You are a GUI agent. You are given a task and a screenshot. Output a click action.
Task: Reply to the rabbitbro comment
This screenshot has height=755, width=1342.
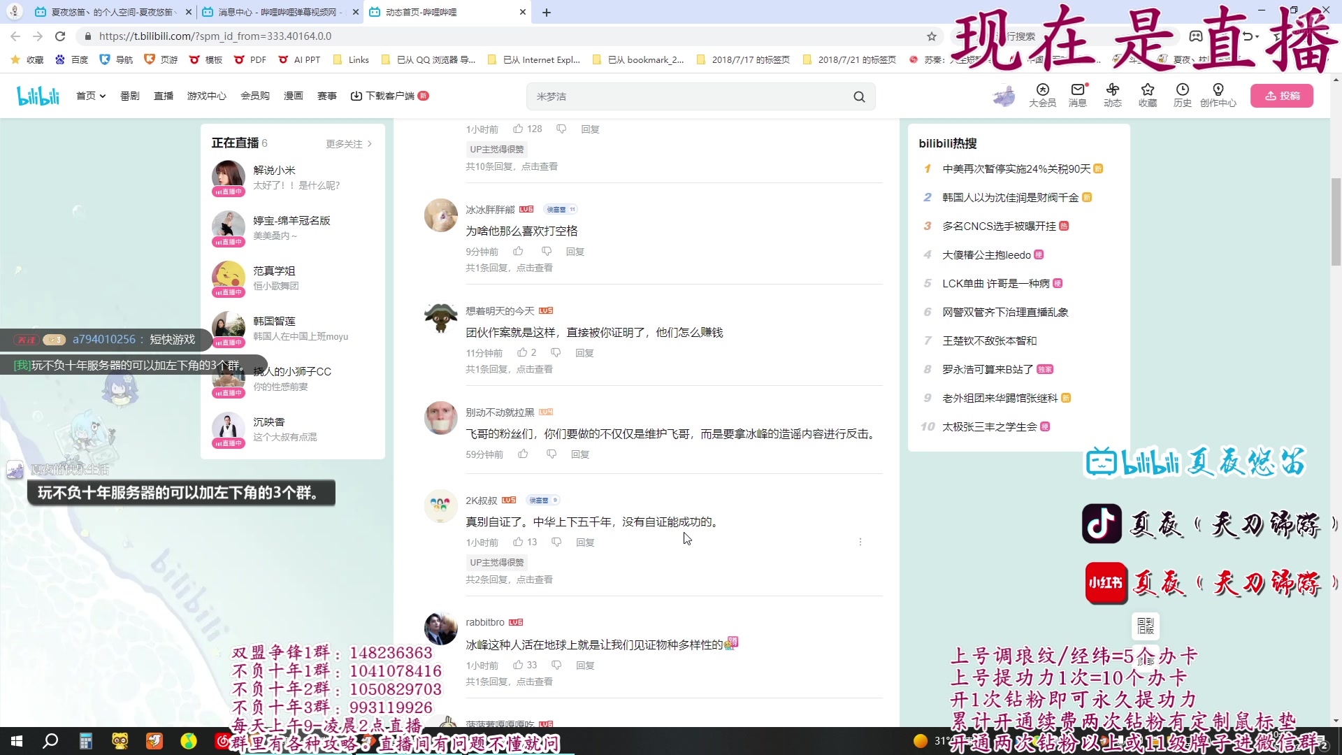click(x=585, y=665)
